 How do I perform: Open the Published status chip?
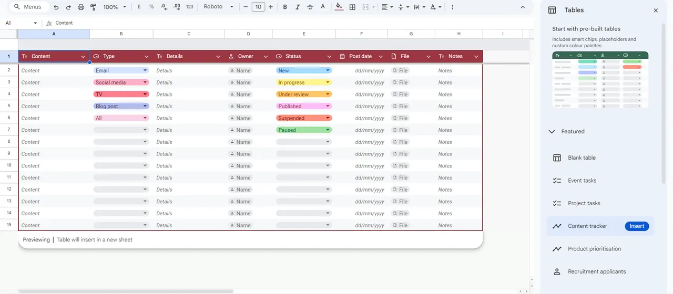pos(304,106)
